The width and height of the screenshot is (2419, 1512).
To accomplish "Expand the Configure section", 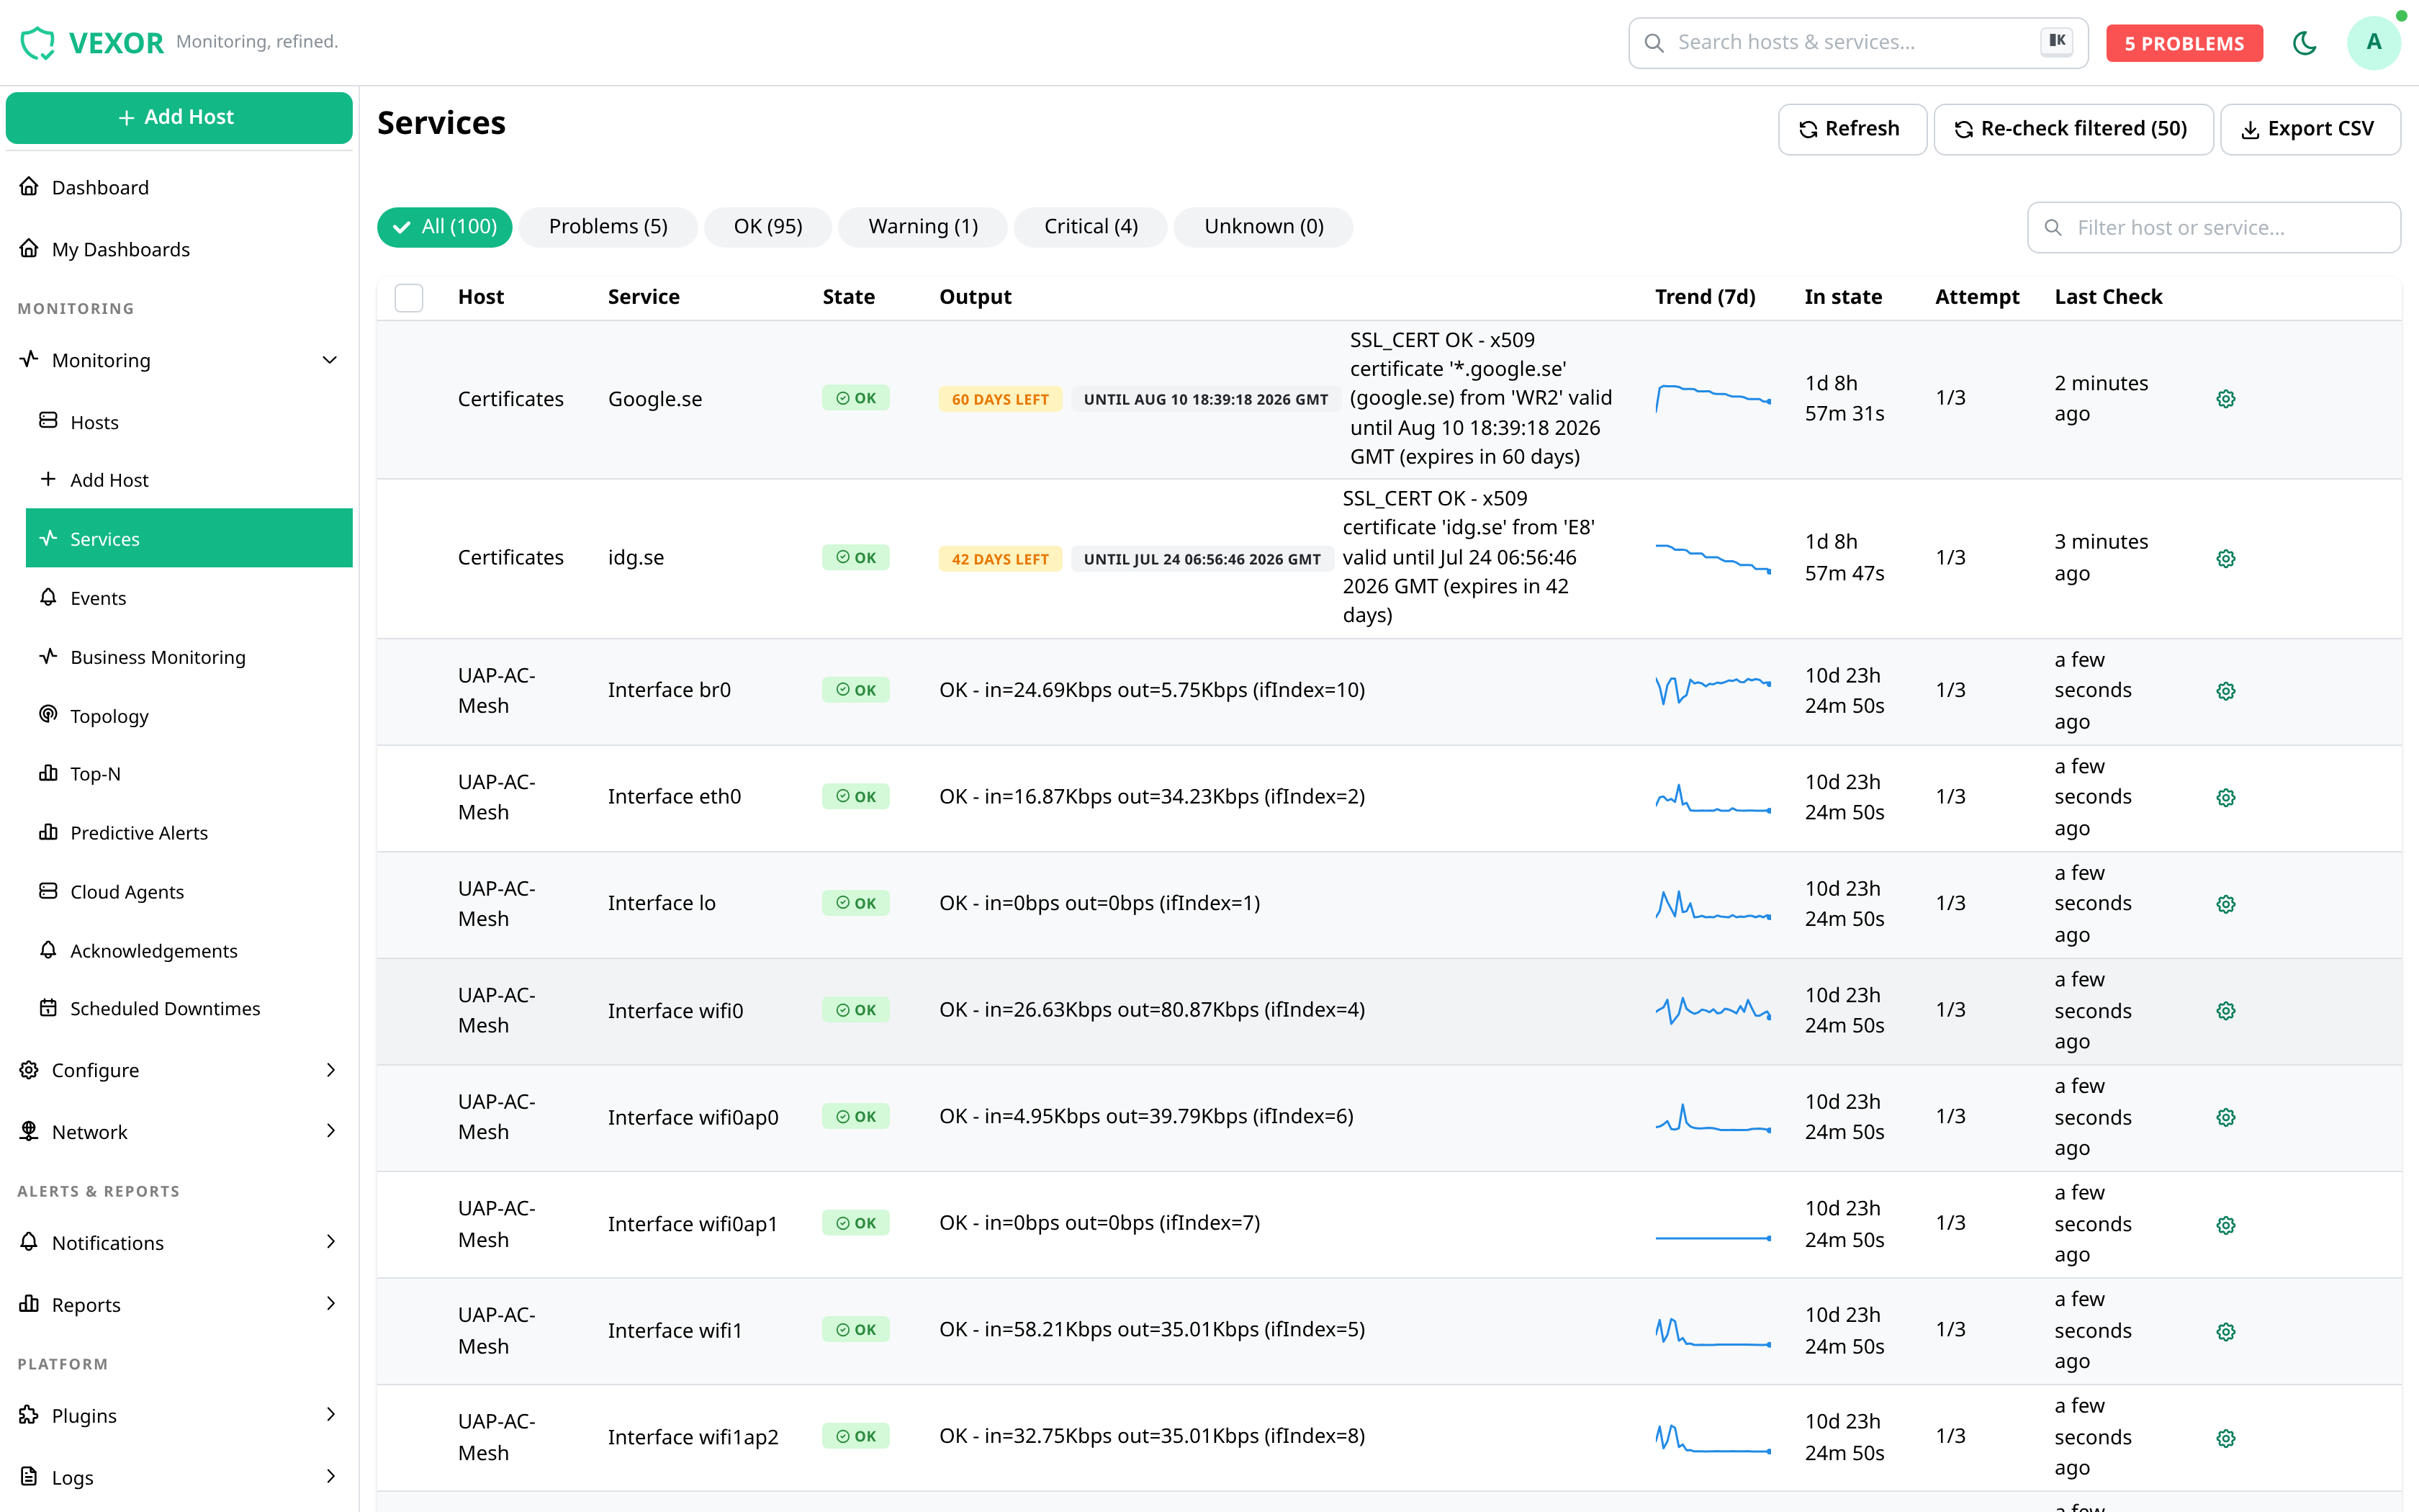I will point(179,1070).
